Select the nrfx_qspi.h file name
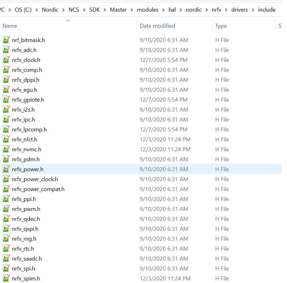The image size is (287, 283). click(24, 229)
